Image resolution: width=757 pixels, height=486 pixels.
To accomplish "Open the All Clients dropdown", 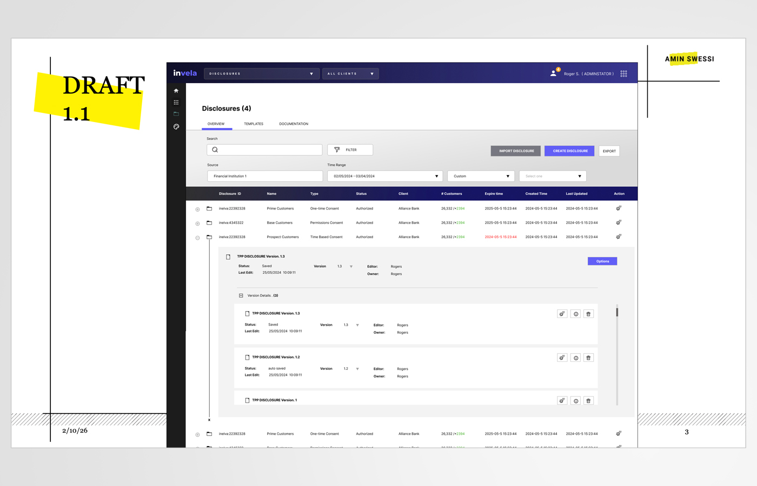I will (x=350, y=73).
